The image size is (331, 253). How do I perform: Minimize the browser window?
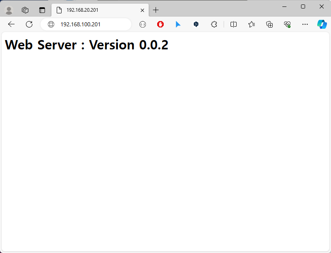tap(284, 7)
